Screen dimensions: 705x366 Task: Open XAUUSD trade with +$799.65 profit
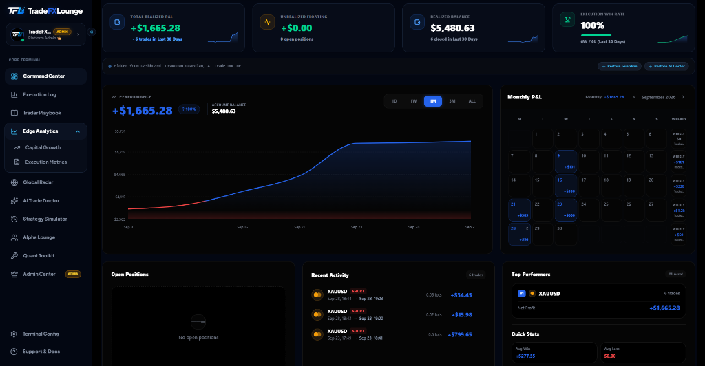(392, 334)
